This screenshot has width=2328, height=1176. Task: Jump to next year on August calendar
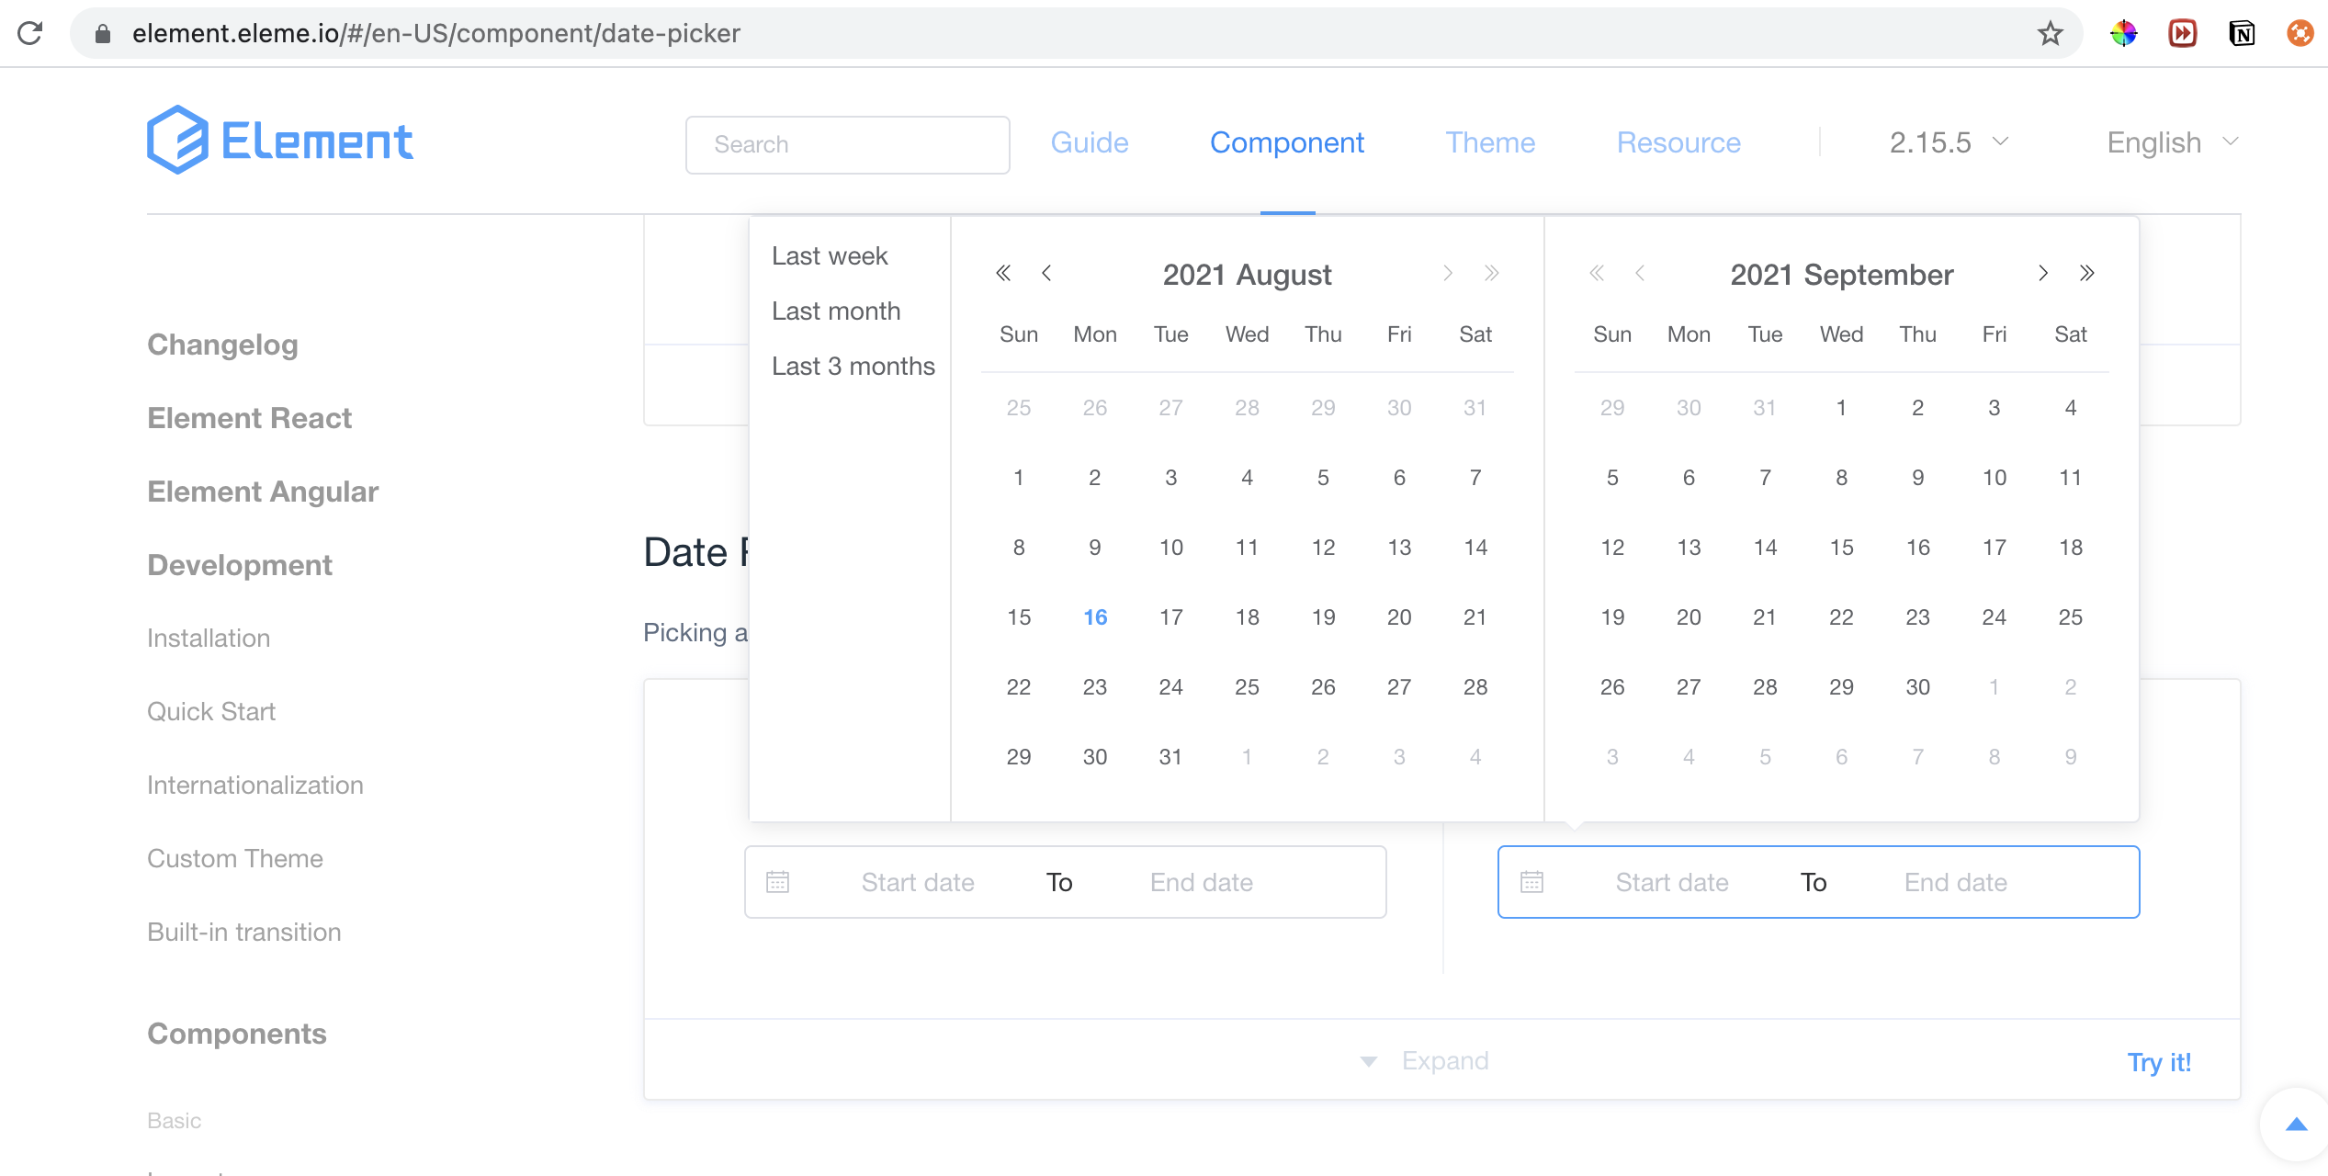click(1492, 273)
